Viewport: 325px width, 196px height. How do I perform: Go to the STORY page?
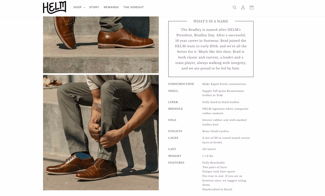tap(94, 7)
